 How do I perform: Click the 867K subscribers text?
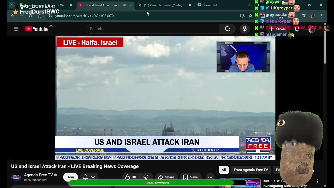[x=36, y=180]
